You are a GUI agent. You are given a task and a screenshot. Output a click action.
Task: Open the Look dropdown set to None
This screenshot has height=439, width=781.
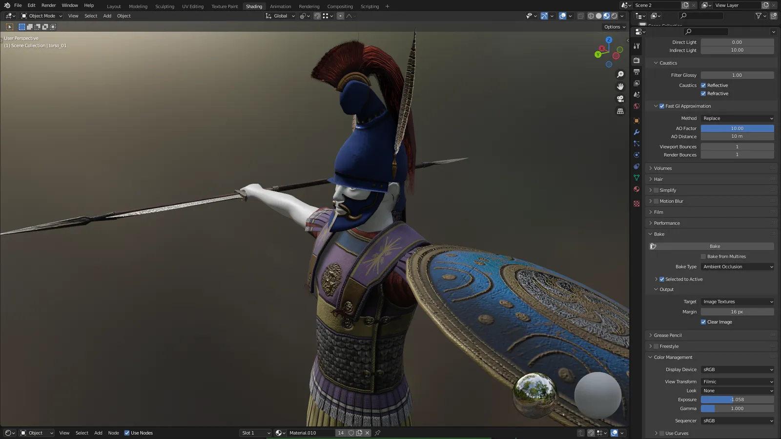738,391
